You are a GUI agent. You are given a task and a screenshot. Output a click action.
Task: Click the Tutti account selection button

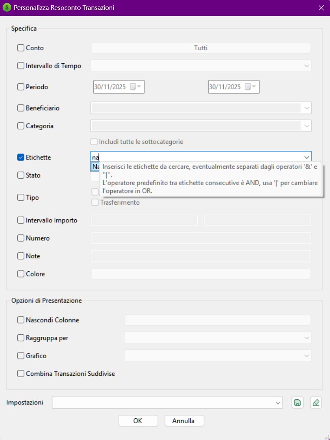(x=200, y=48)
